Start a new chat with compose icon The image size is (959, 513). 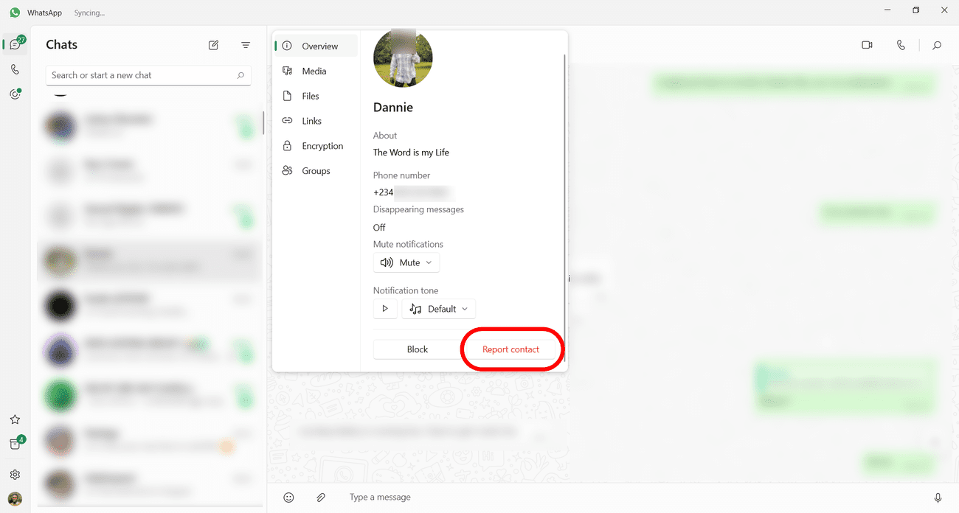click(x=213, y=45)
